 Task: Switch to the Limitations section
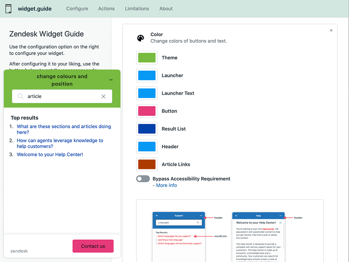click(x=137, y=9)
